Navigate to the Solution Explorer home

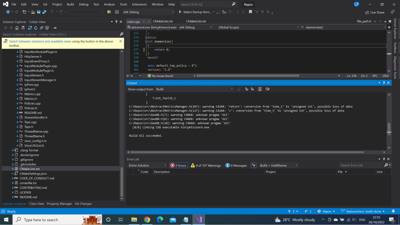pos(17,28)
